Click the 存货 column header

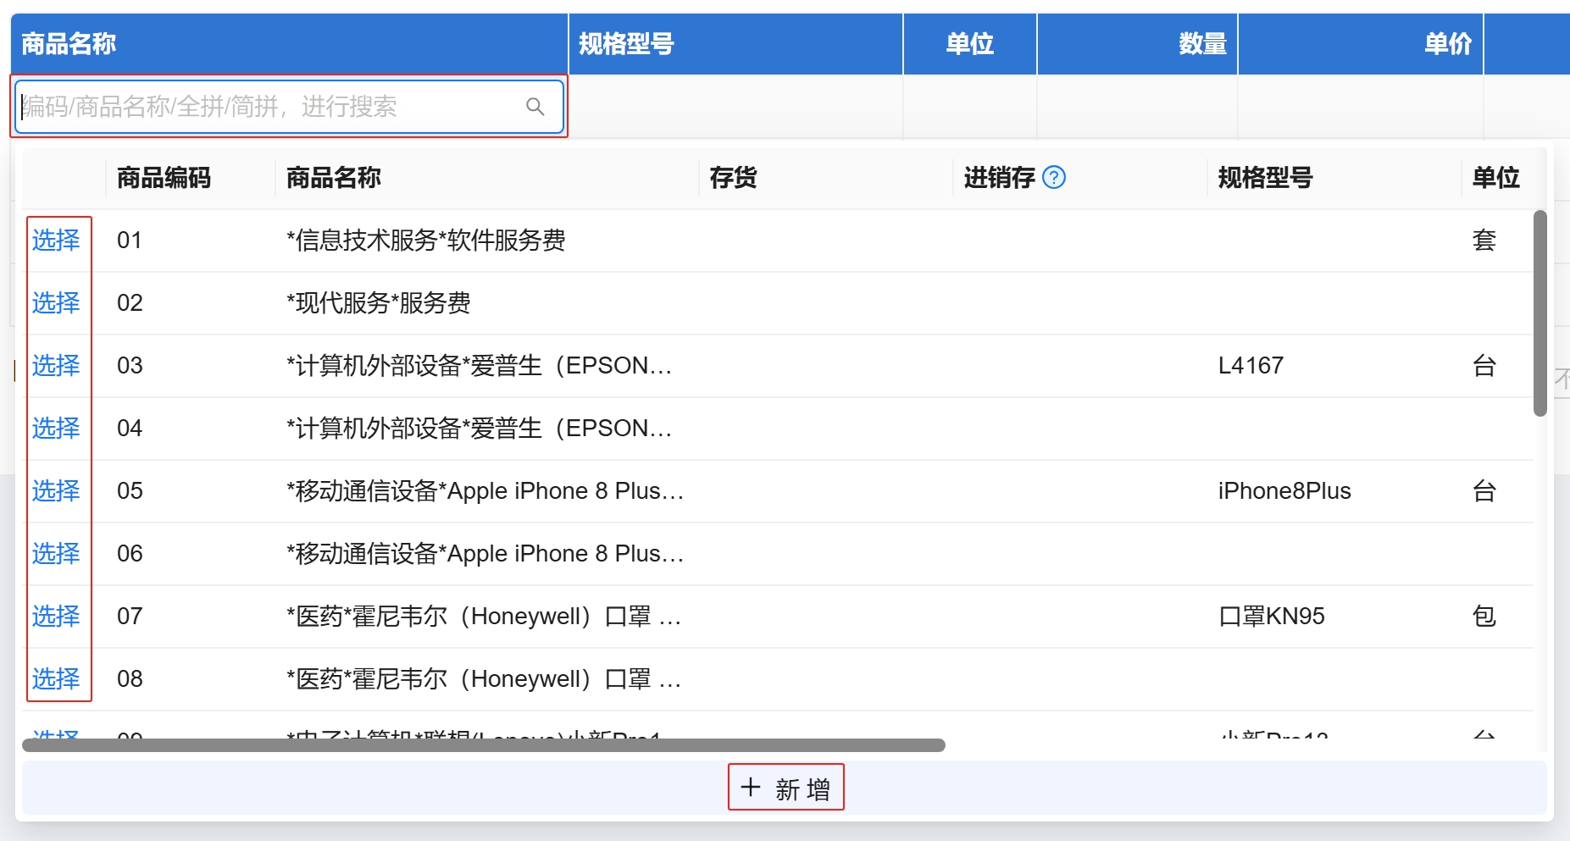point(733,178)
